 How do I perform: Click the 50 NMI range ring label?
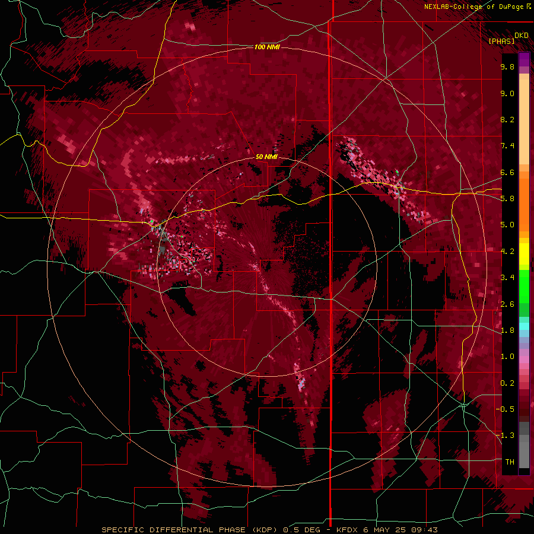tap(266, 157)
